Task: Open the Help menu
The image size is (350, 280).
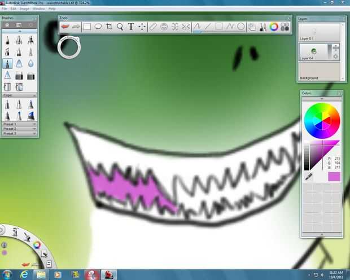Action: point(52,8)
